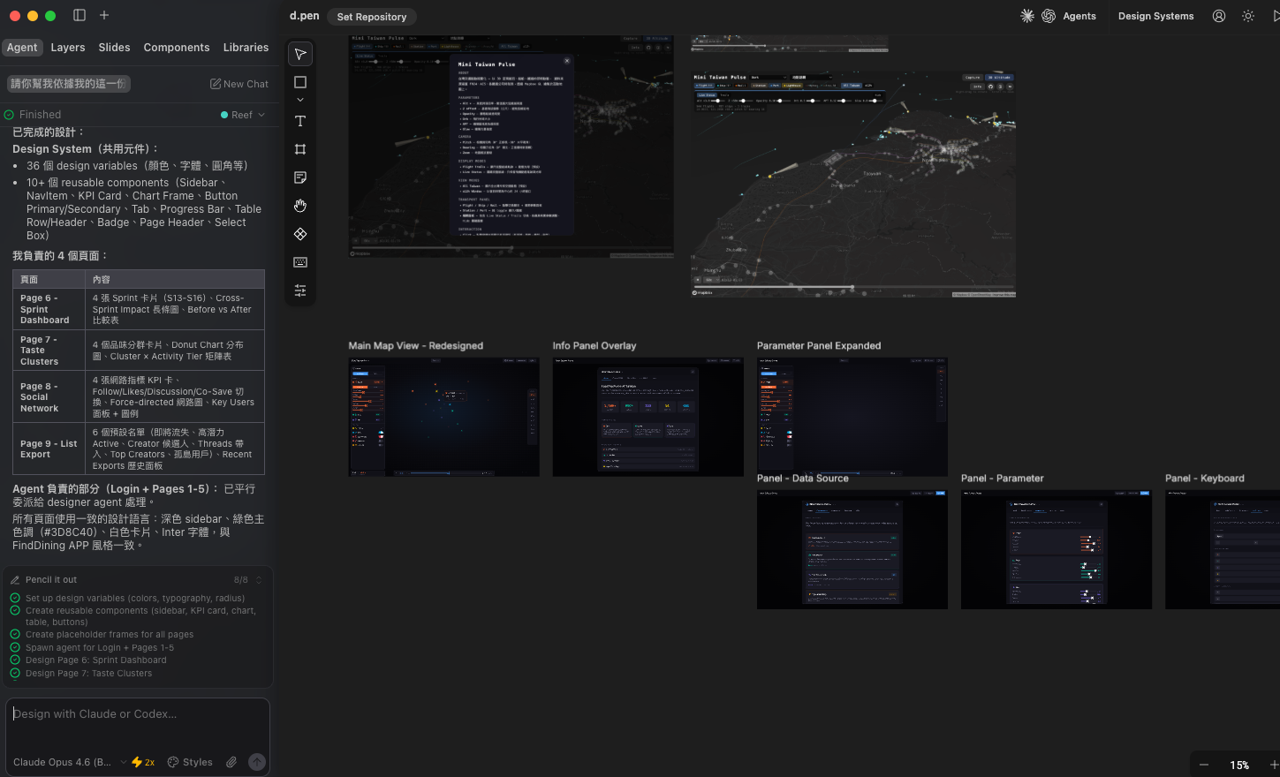
Task: Open the user account profile icon
Action: coord(1219,16)
